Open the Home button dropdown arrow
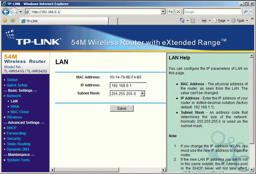Image resolution: width=256 pixels, height=174 pixels. [x=188, y=21]
